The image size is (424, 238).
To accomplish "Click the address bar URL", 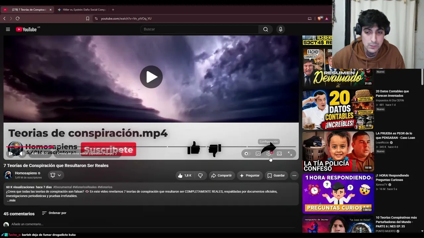I will (126, 19).
